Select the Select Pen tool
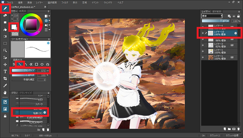The image size is (243, 138). coord(5,57)
